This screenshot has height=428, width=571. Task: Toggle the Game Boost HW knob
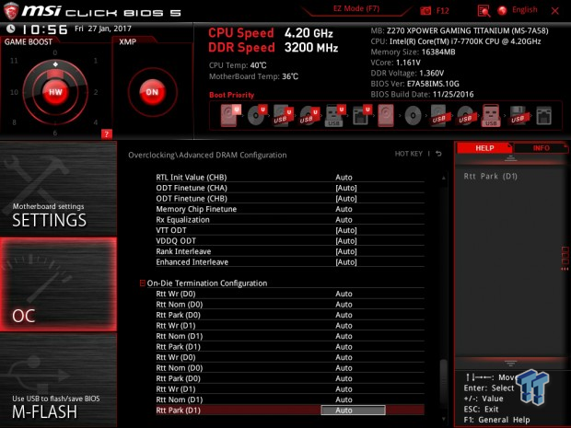click(x=55, y=92)
